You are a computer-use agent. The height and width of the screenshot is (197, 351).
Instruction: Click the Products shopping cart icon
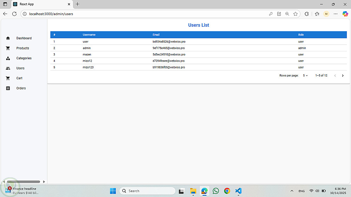click(8, 48)
